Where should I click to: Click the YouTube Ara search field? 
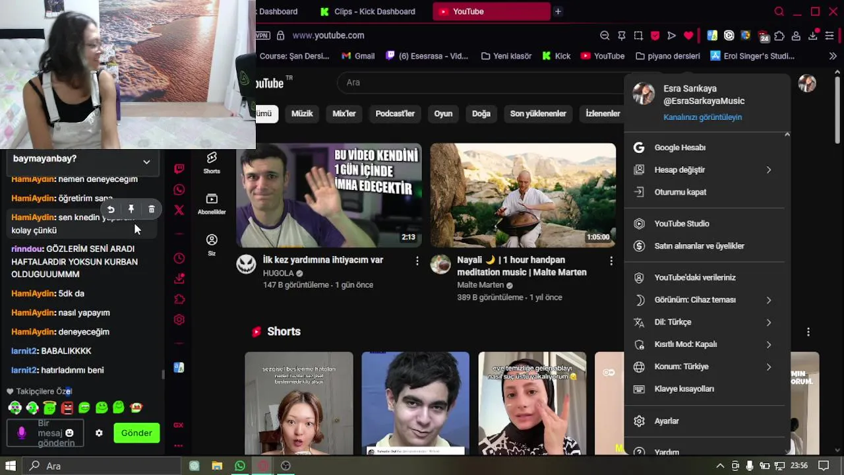point(481,82)
